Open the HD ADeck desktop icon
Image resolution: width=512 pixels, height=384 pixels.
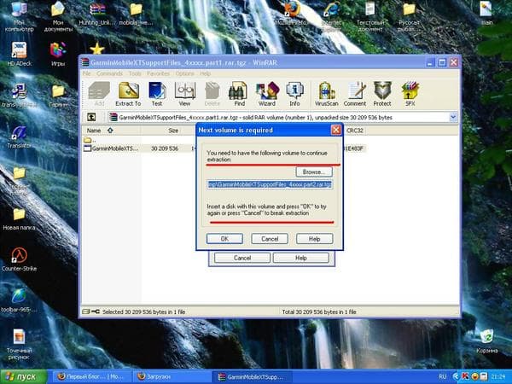pyautogui.click(x=19, y=55)
